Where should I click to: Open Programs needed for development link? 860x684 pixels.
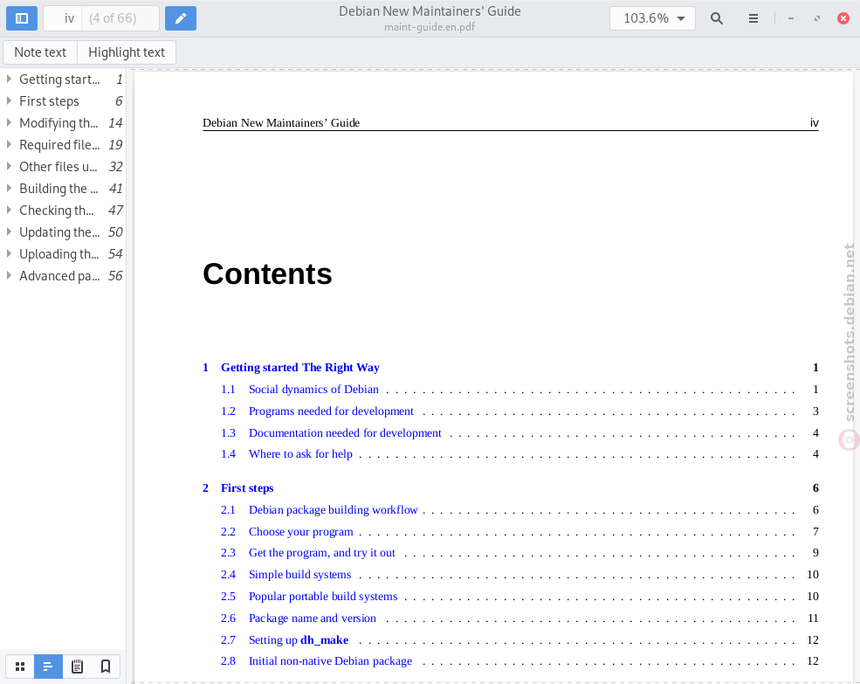(x=331, y=411)
